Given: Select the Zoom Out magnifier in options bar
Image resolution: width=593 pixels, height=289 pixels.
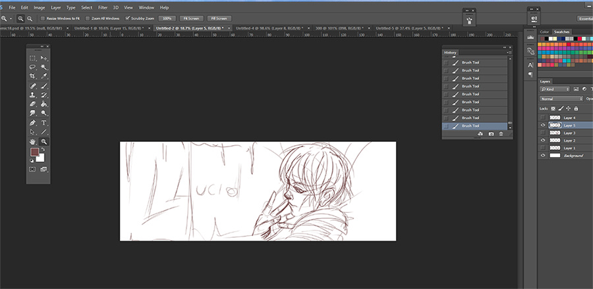Looking at the screenshot, I should tap(31, 18).
